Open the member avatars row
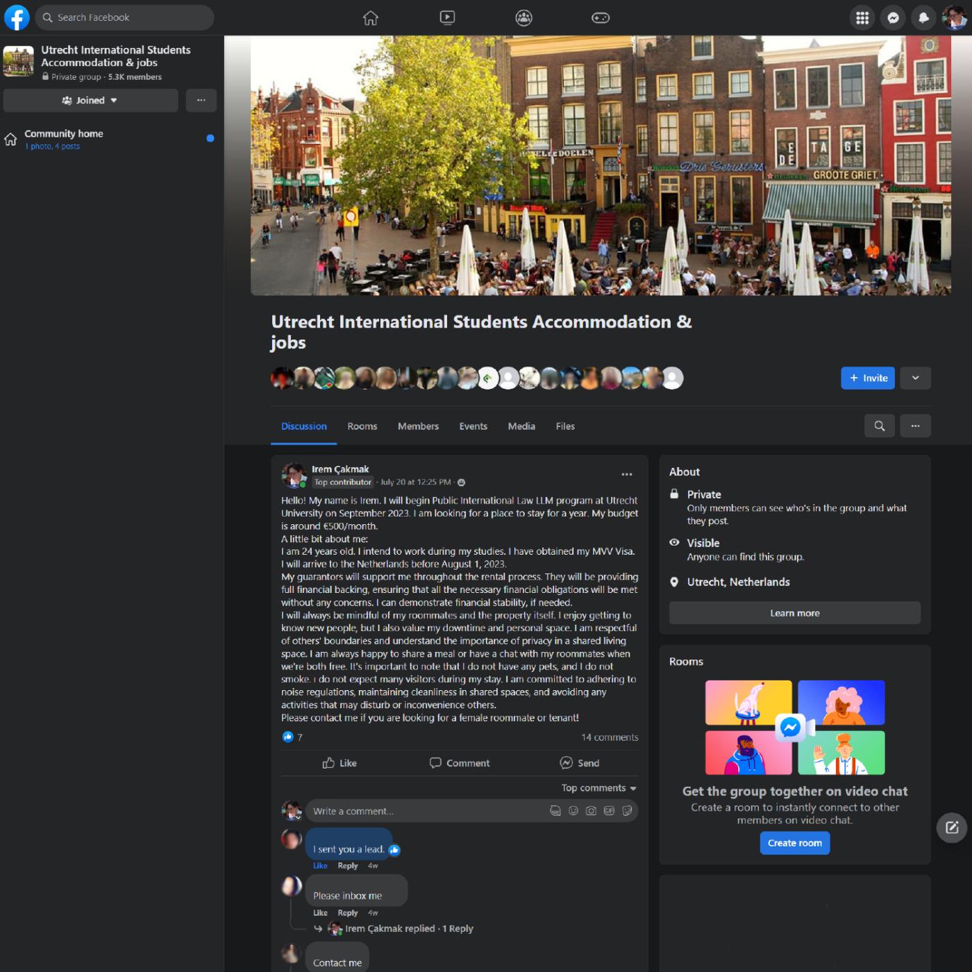The image size is (972, 972). (478, 378)
